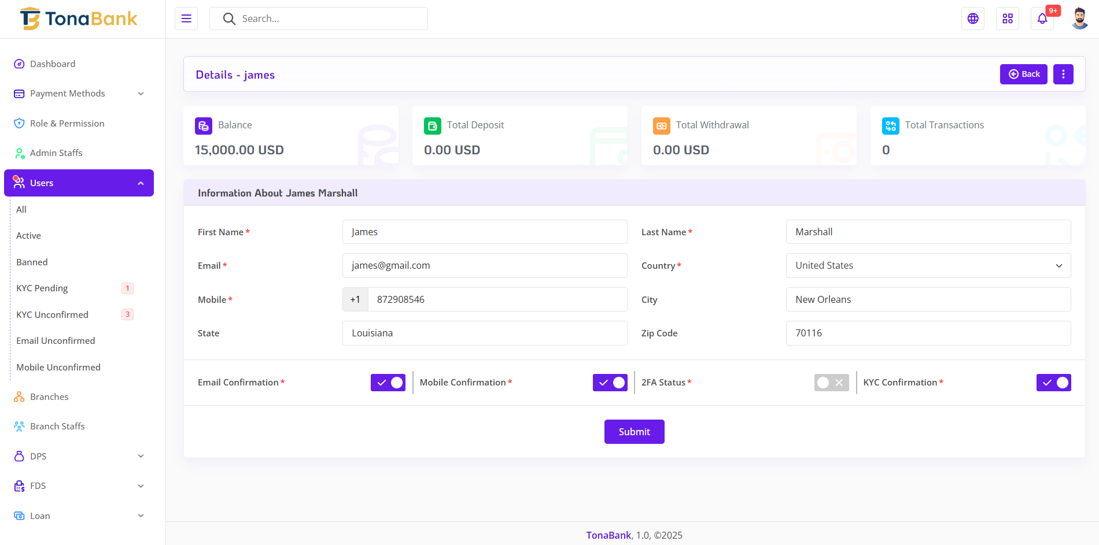Toggle Email Confirmation switch off
1099x545 pixels.
388,383
